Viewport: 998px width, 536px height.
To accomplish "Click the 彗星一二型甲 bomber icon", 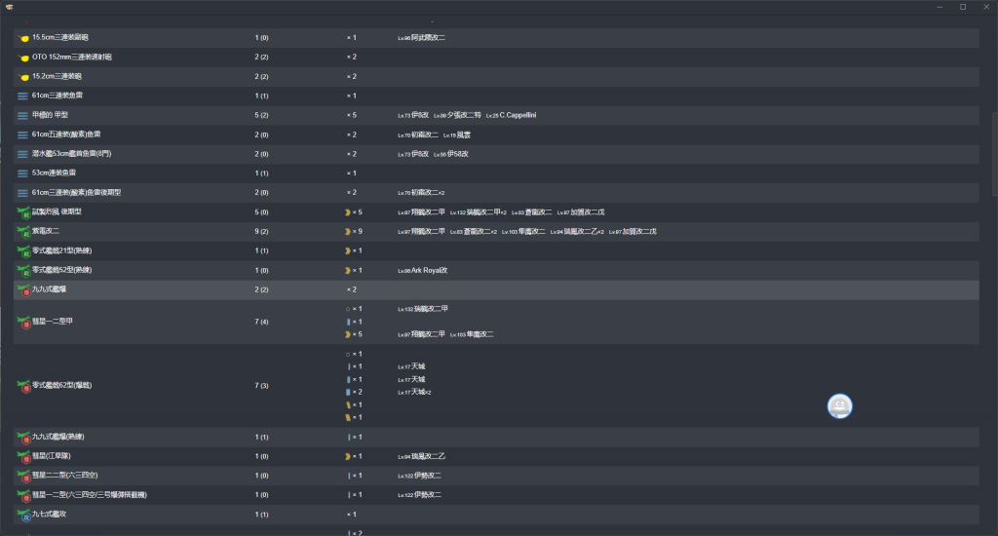I will point(23,322).
